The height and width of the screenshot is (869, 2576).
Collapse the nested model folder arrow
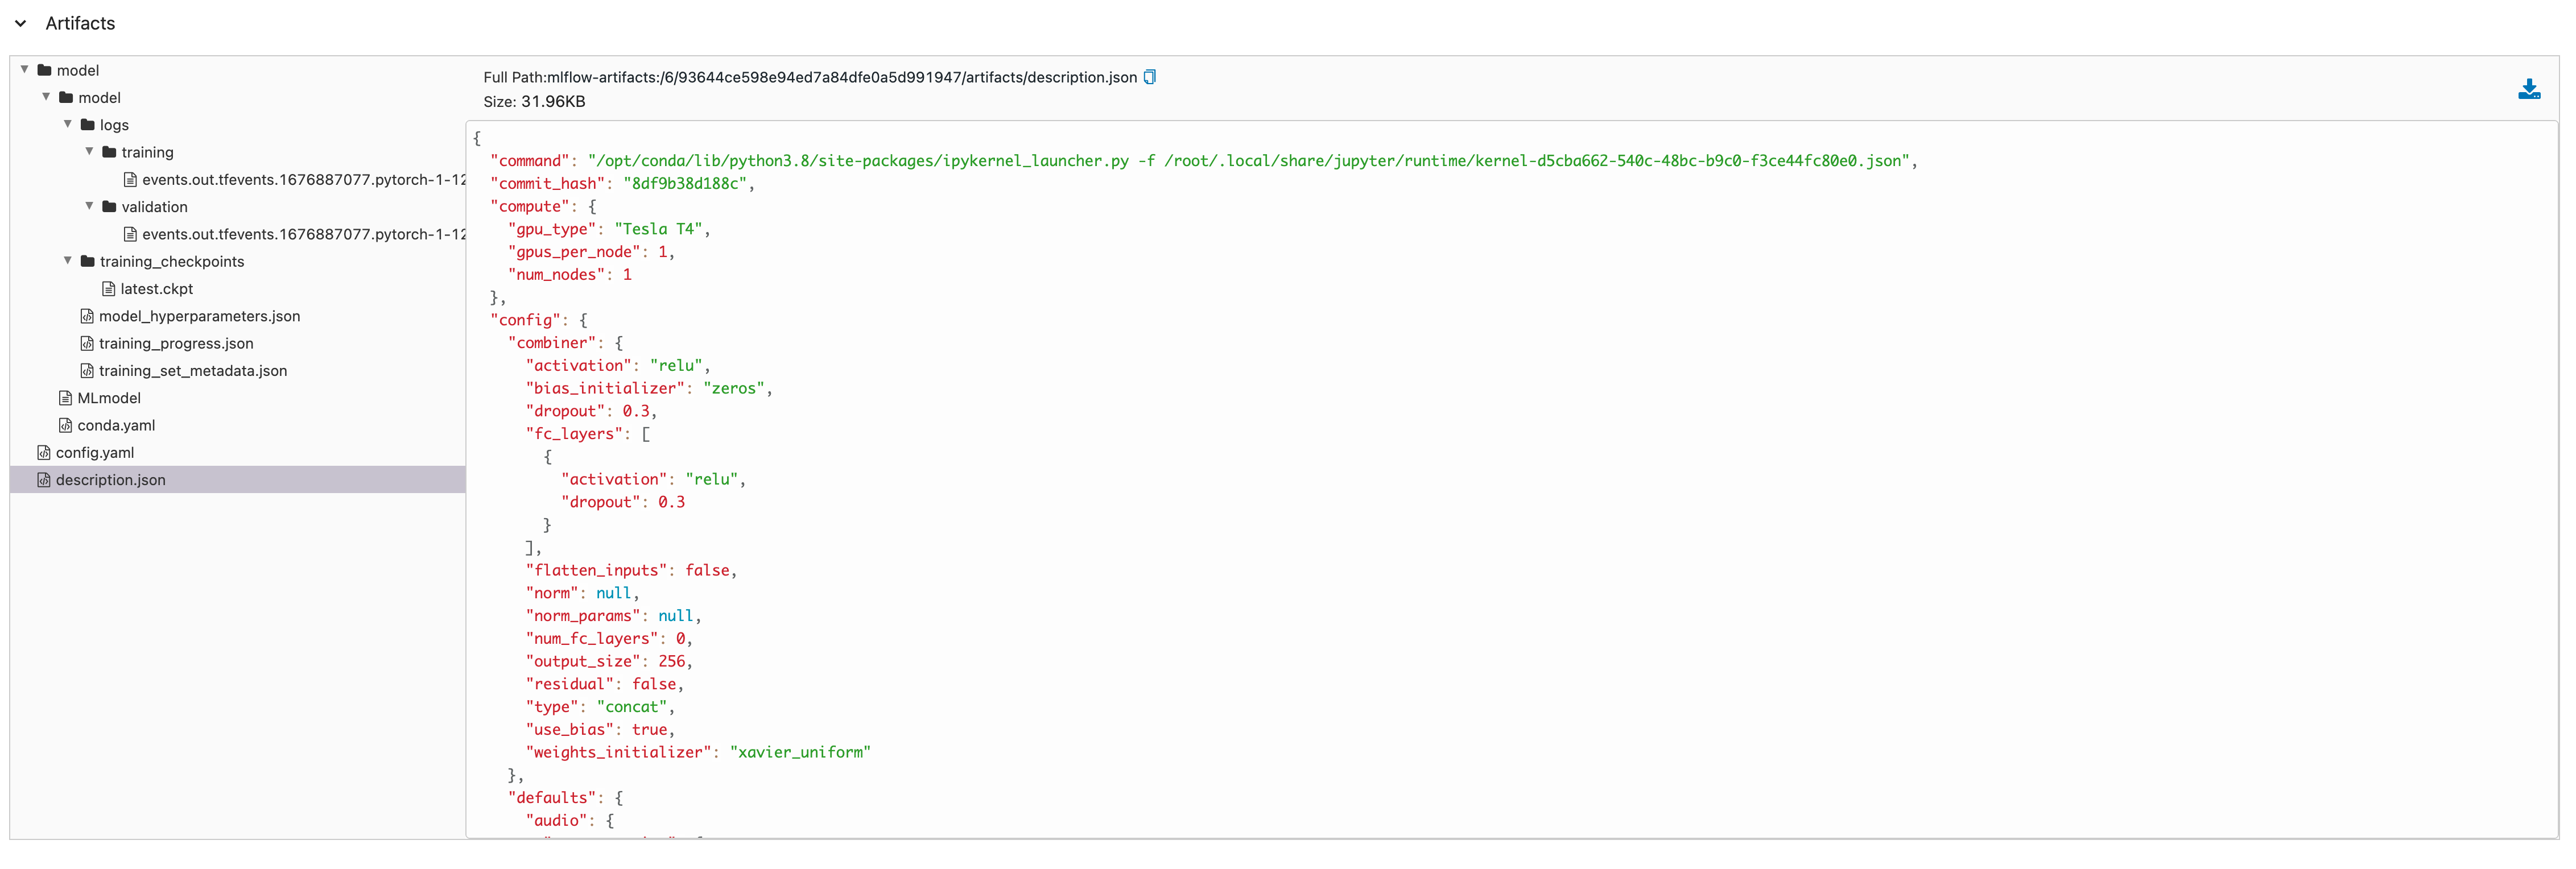pyautogui.click(x=46, y=97)
